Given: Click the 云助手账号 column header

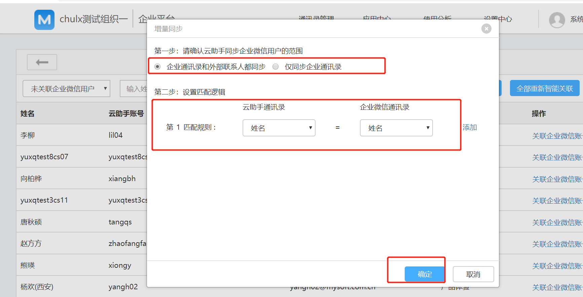Looking at the screenshot, I should (126, 114).
